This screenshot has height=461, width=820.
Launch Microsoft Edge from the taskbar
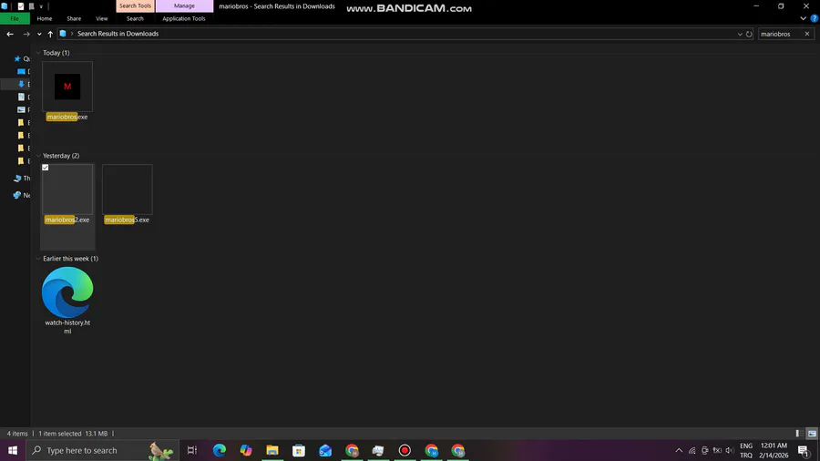219,450
